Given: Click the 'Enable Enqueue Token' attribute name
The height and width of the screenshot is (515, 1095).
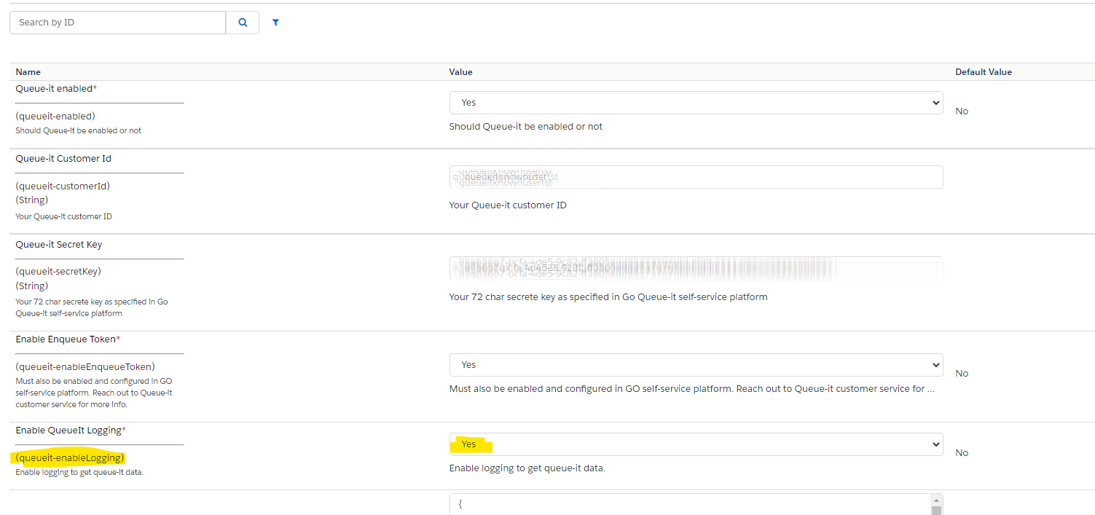Looking at the screenshot, I should tap(68, 339).
